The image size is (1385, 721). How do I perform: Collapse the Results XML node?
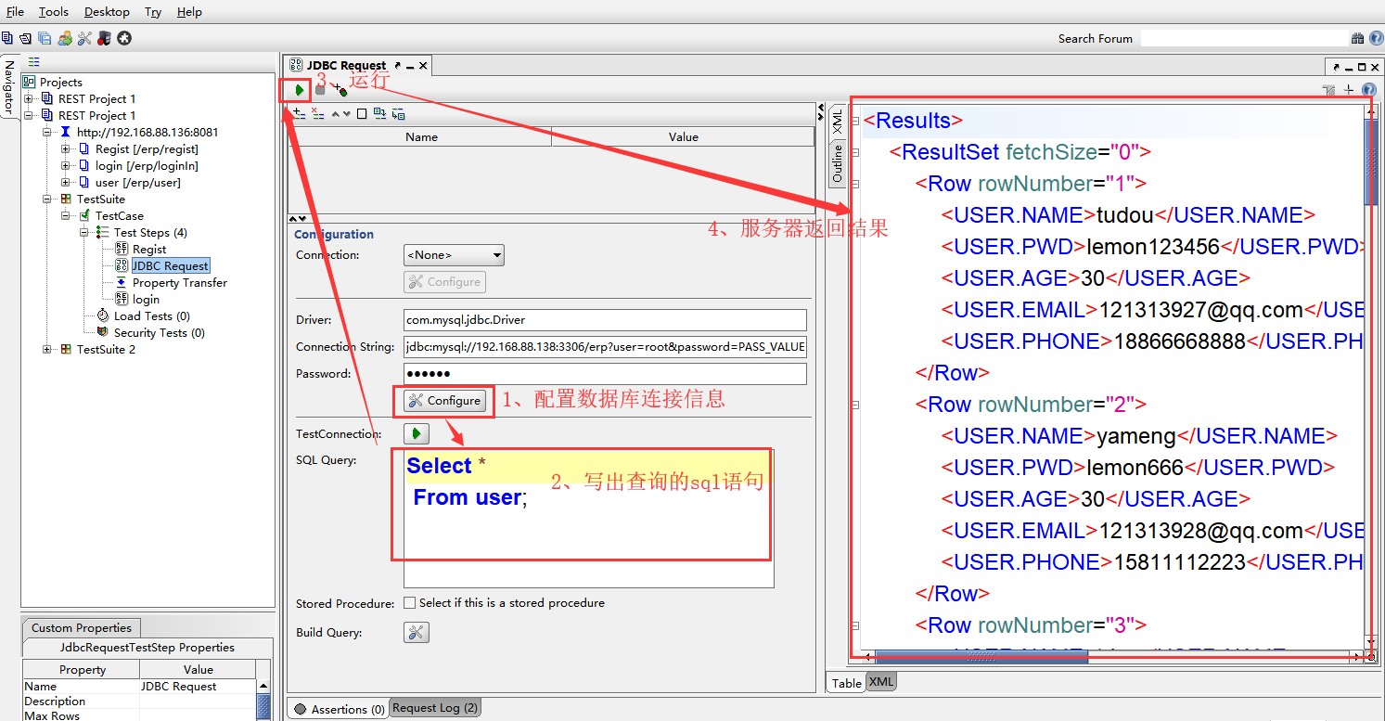(855, 121)
